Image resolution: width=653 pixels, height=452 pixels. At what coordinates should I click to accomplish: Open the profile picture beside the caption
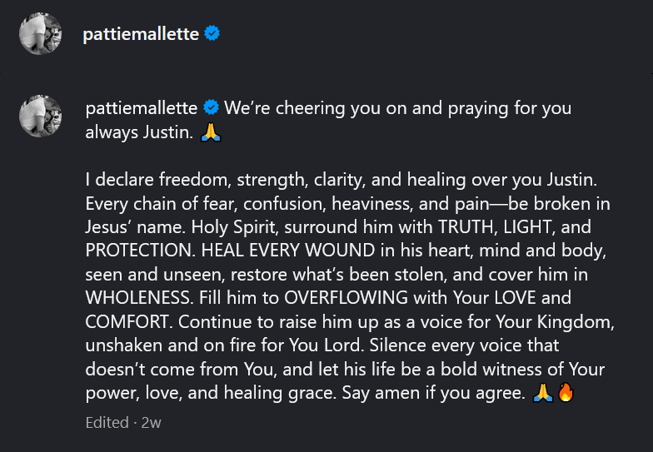pos(41,116)
